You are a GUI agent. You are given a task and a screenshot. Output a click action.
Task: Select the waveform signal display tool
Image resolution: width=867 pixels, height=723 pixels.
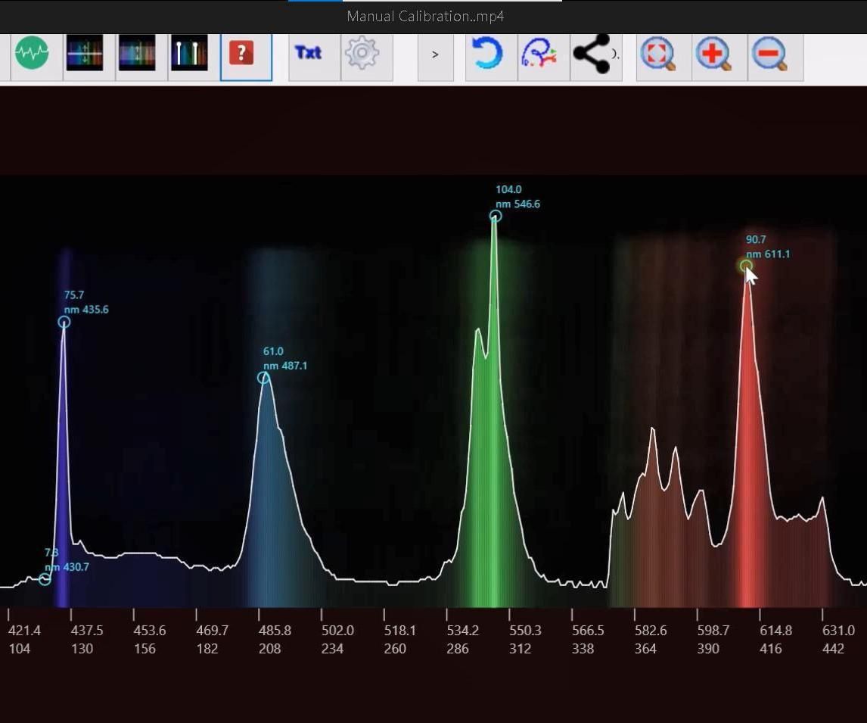32,53
